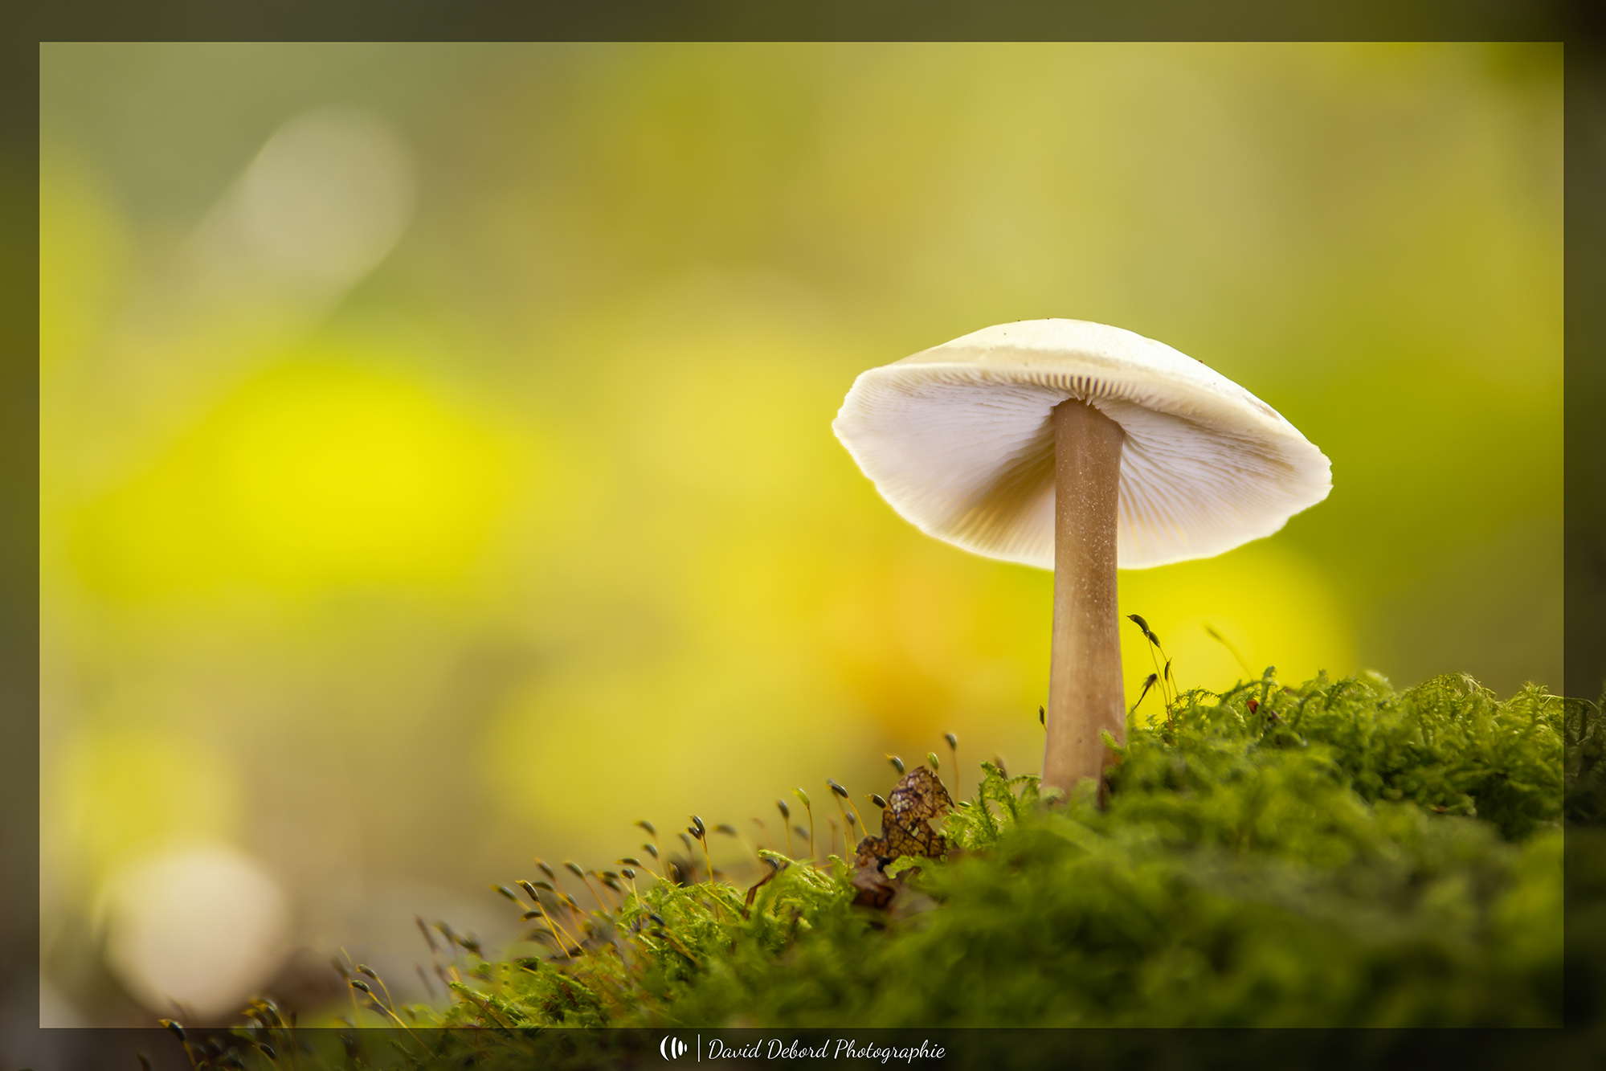Click the photographer logo icon in the watermark
The image size is (1606, 1071).
[x=673, y=1048]
